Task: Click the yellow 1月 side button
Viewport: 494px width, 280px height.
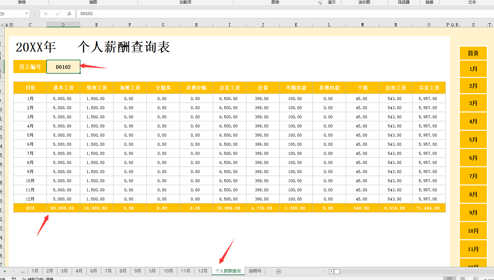Action: (473, 69)
